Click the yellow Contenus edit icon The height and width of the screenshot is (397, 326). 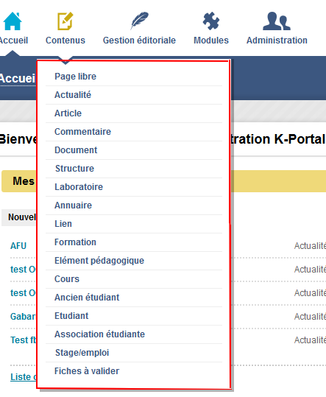click(65, 21)
